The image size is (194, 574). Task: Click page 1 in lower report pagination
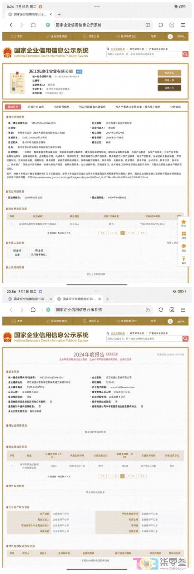pos(122,476)
